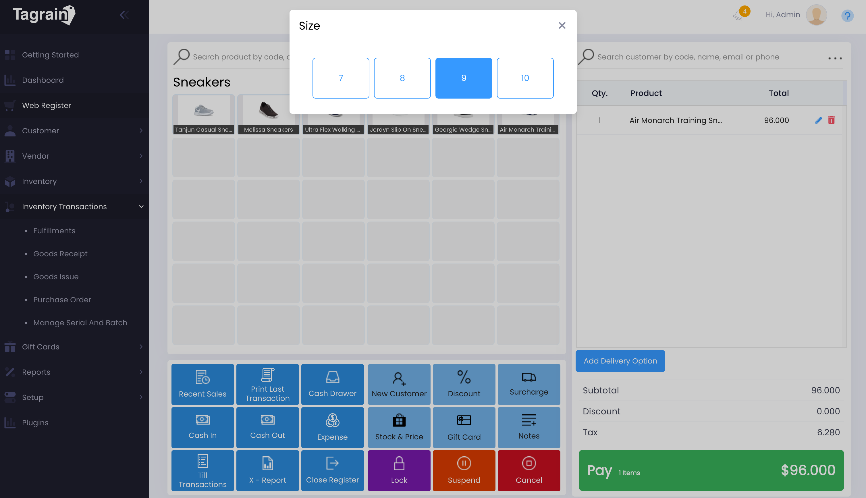Viewport: 866px width, 498px height.
Task: Choose size 7 option
Action: (341, 78)
